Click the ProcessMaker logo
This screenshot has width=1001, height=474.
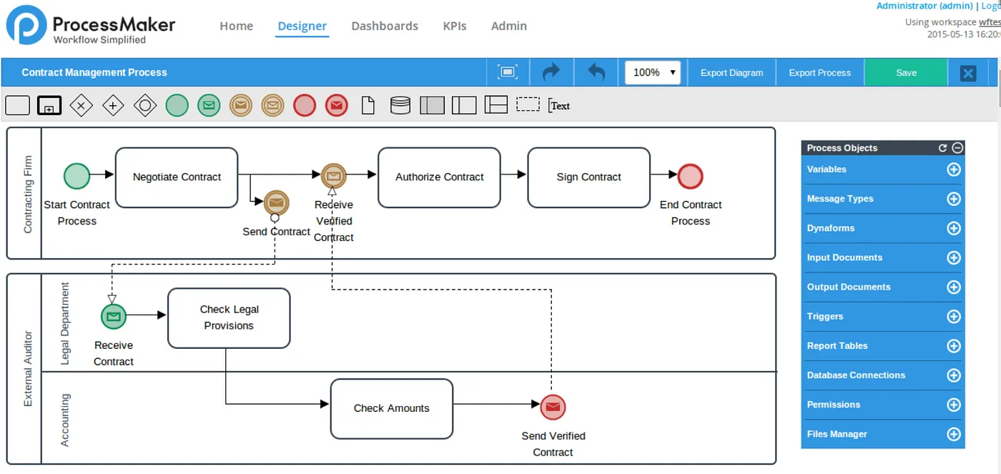point(91,25)
